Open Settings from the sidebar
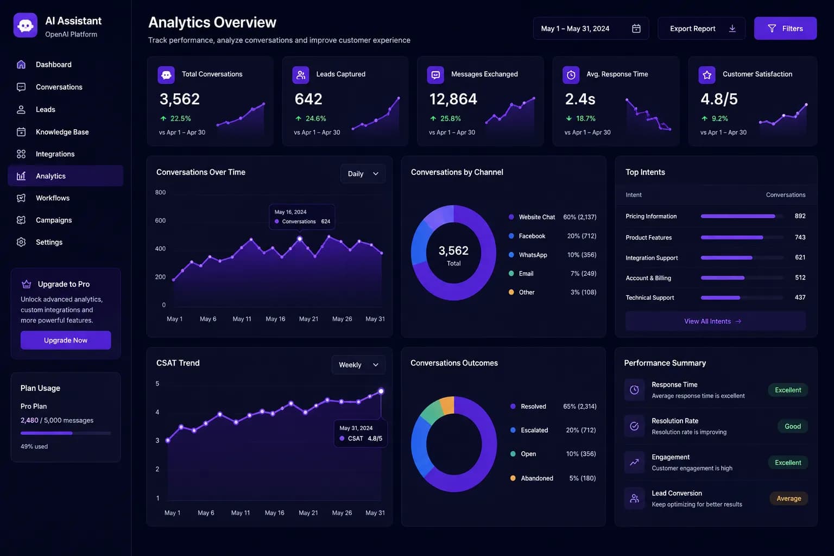 tap(65, 242)
